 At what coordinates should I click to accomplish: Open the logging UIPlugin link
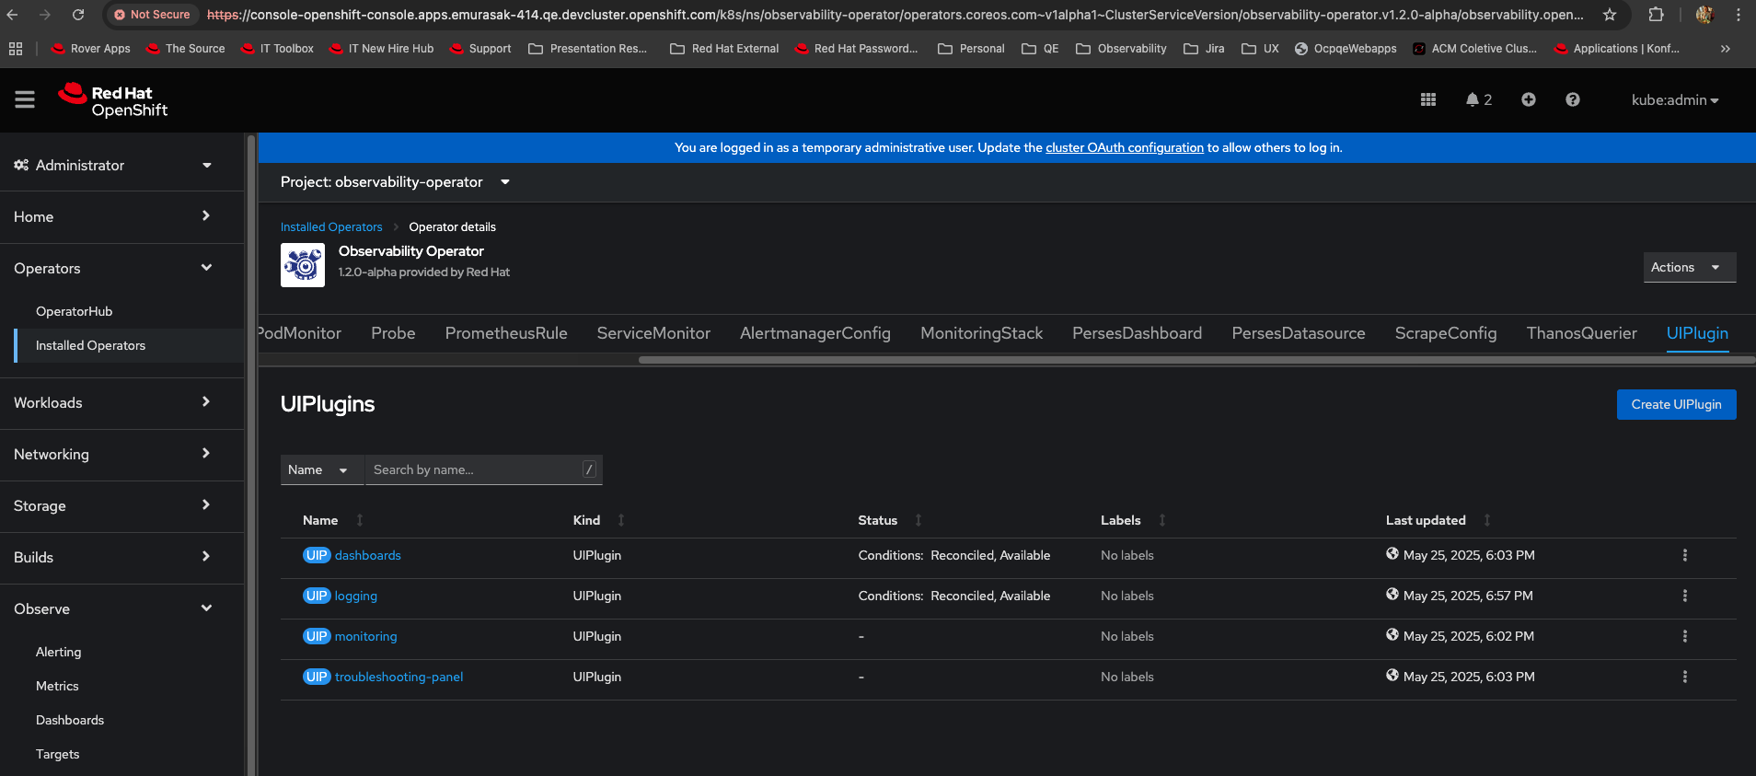pos(355,596)
